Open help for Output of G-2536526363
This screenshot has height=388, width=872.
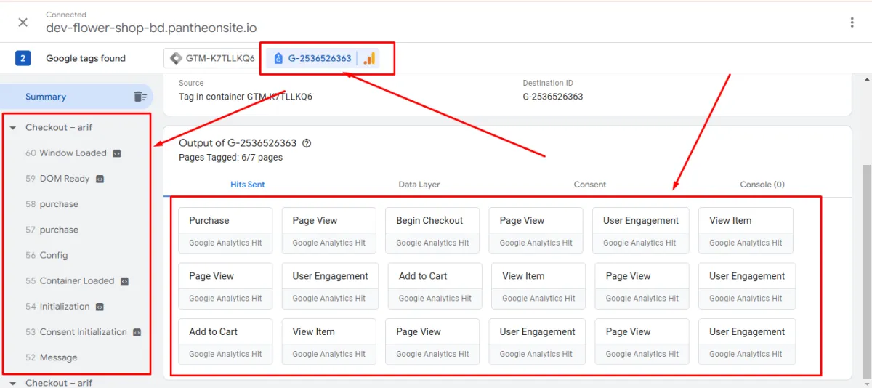click(x=307, y=143)
